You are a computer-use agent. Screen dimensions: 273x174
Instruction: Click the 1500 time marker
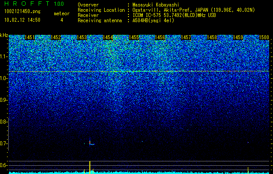264,37
